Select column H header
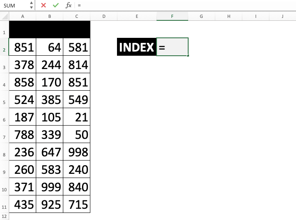This screenshot has height=220, width=296. point(229,16)
